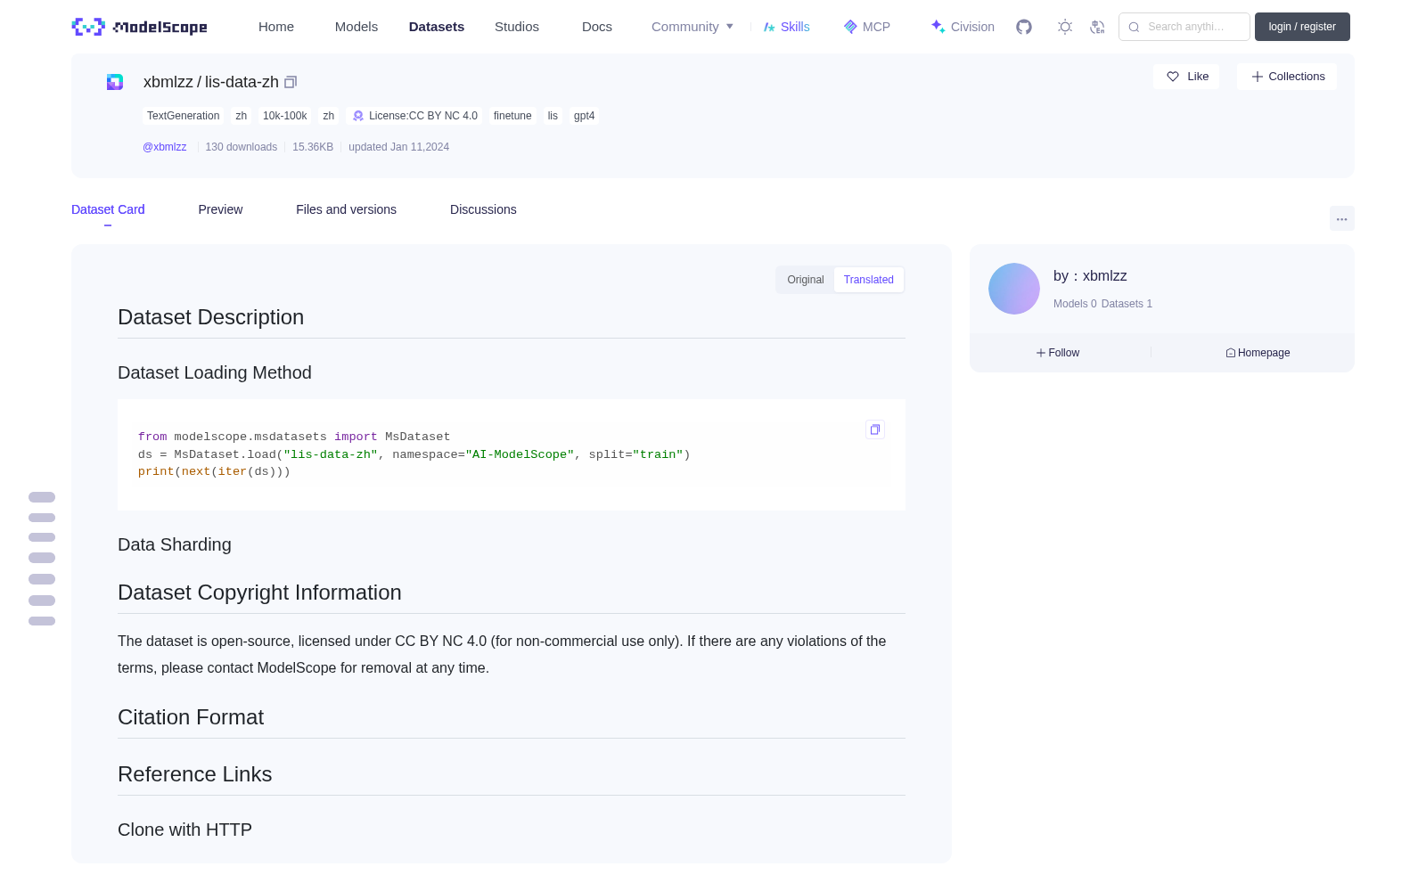Copy dataset name lis-data-zh icon
The width and height of the screenshot is (1426, 891).
pyautogui.click(x=291, y=82)
